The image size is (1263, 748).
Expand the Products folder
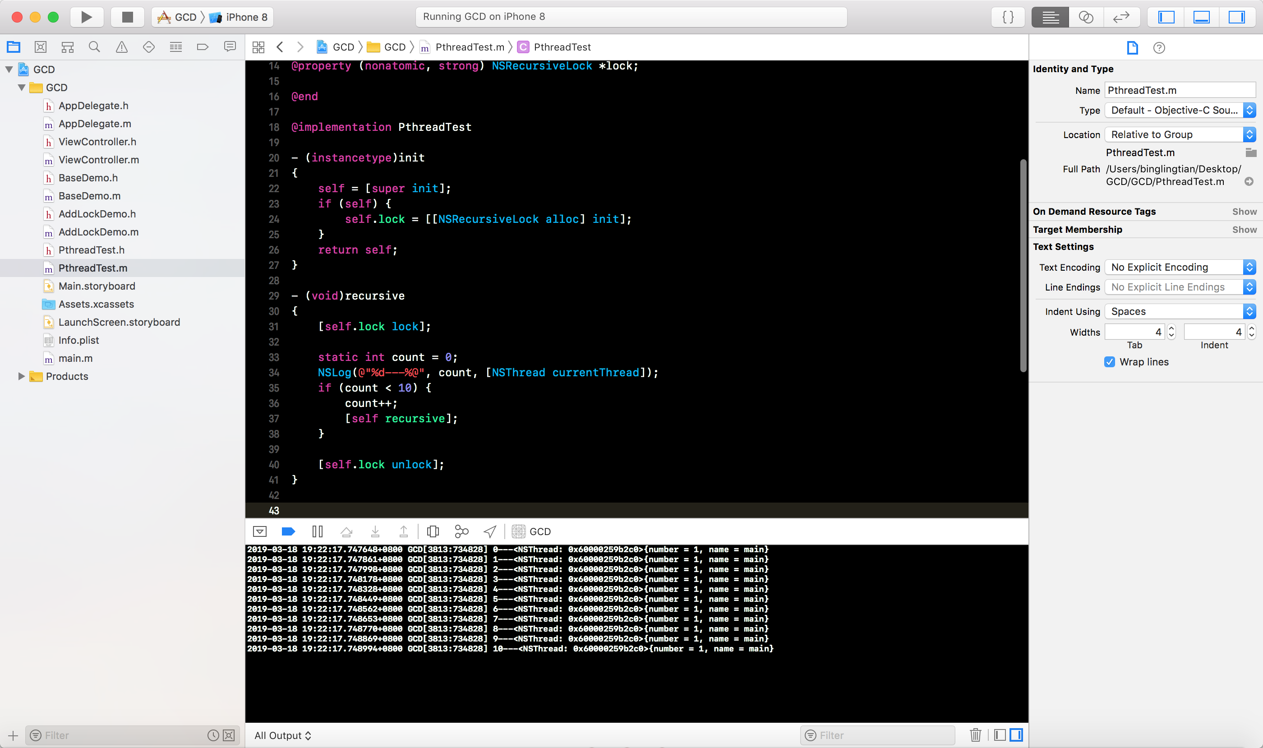tap(21, 376)
